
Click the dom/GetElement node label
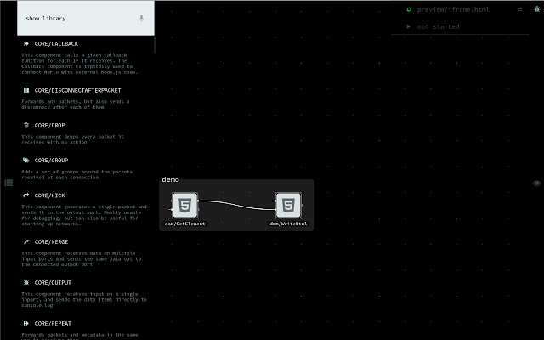185,224
